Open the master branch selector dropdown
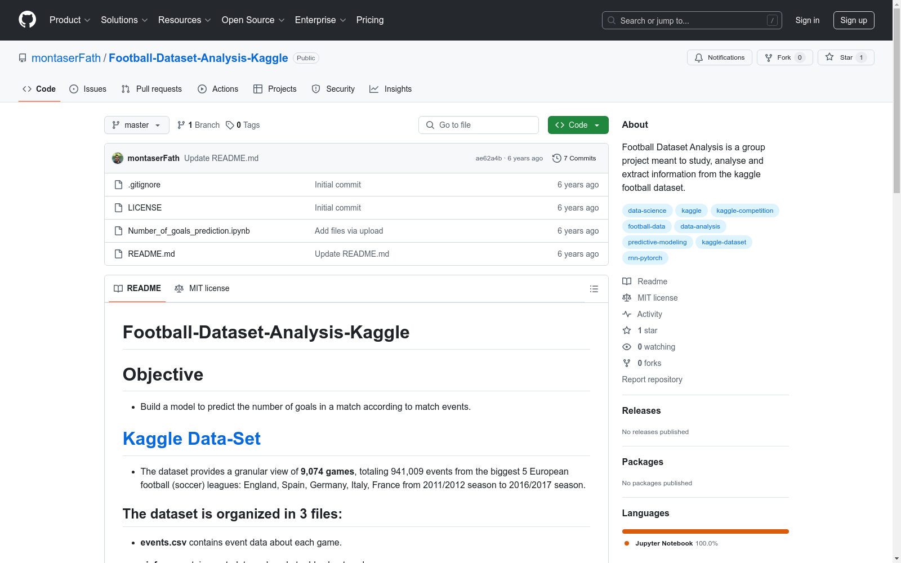This screenshot has width=901, height=563. [137, 125]
